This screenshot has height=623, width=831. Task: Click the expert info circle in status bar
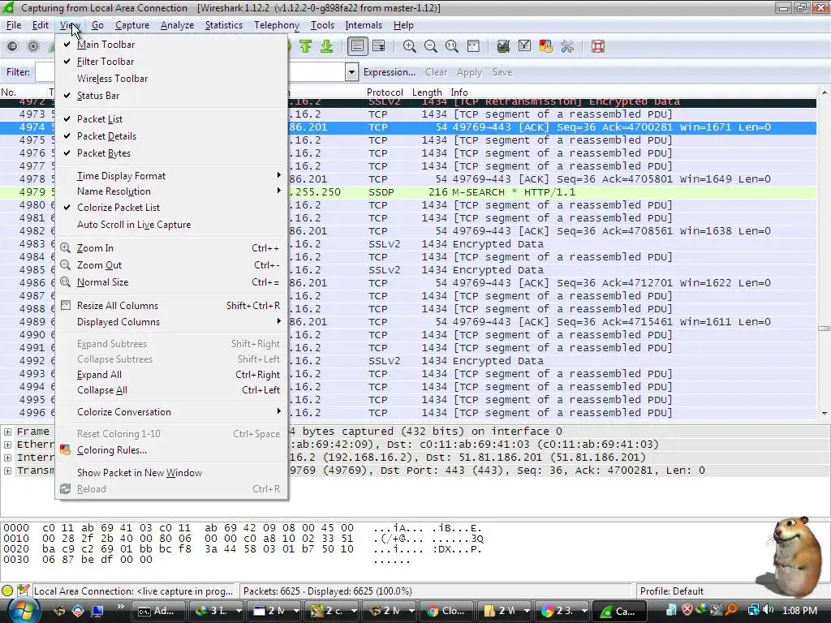point(7,591)
